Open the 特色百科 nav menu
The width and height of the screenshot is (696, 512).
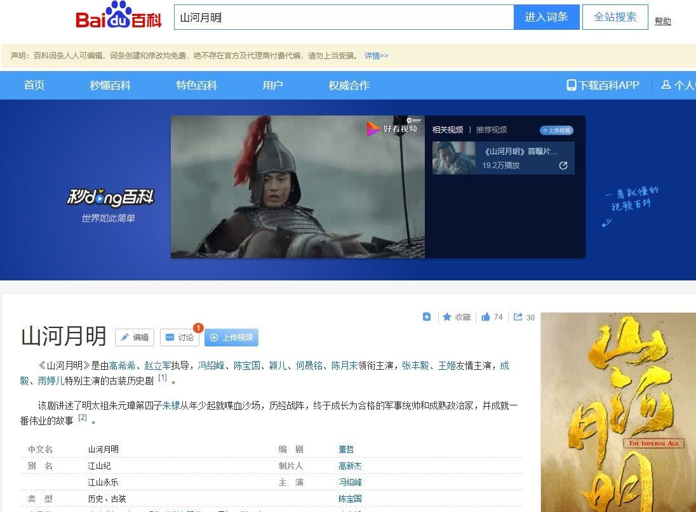pyautogui.click(x=197, y=85)
